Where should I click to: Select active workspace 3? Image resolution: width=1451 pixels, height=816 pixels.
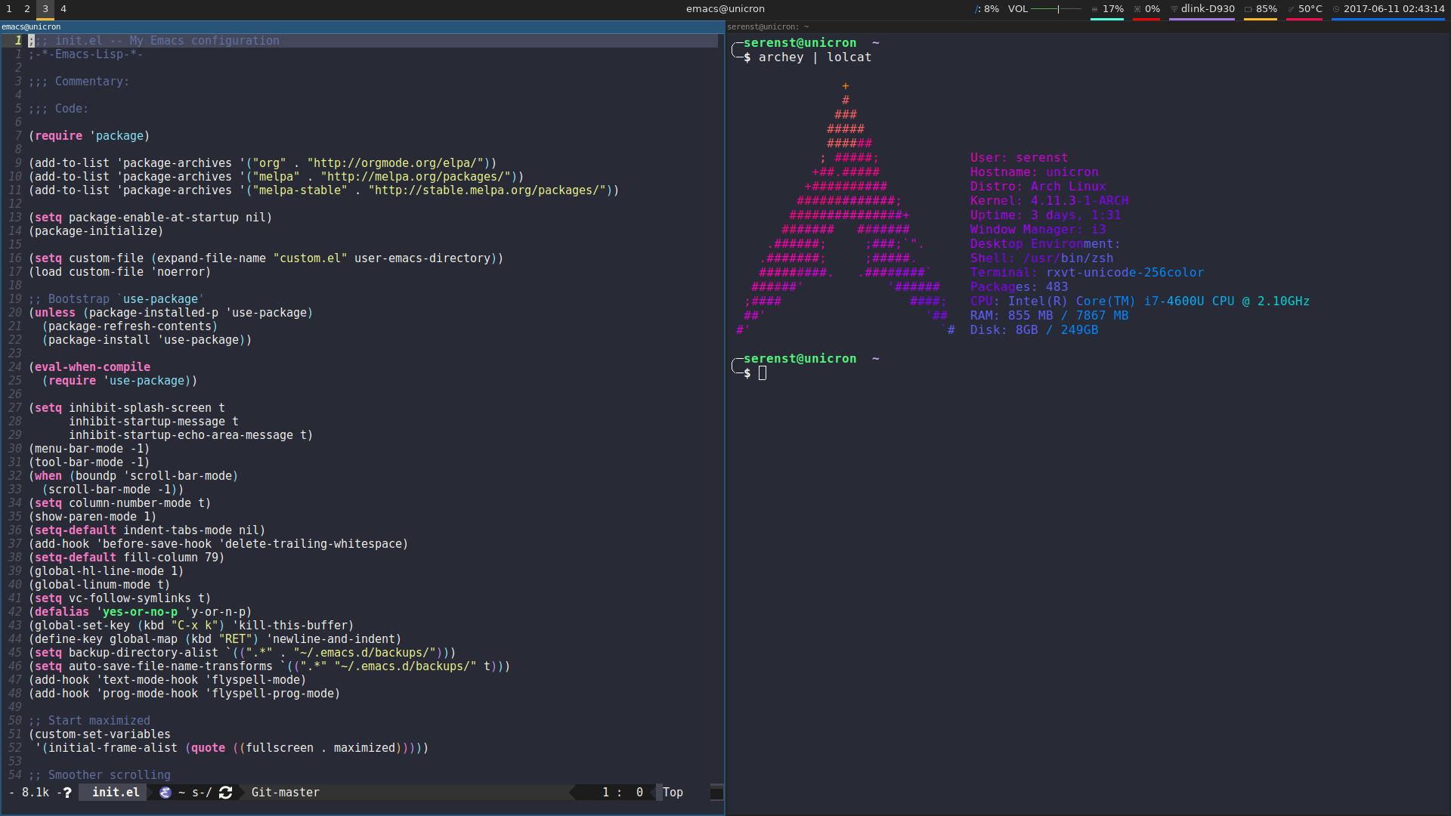[45, 9]
